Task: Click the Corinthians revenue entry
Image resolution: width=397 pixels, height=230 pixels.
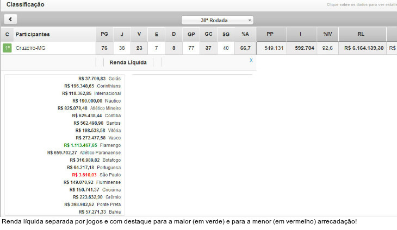Action: [92, 86]
